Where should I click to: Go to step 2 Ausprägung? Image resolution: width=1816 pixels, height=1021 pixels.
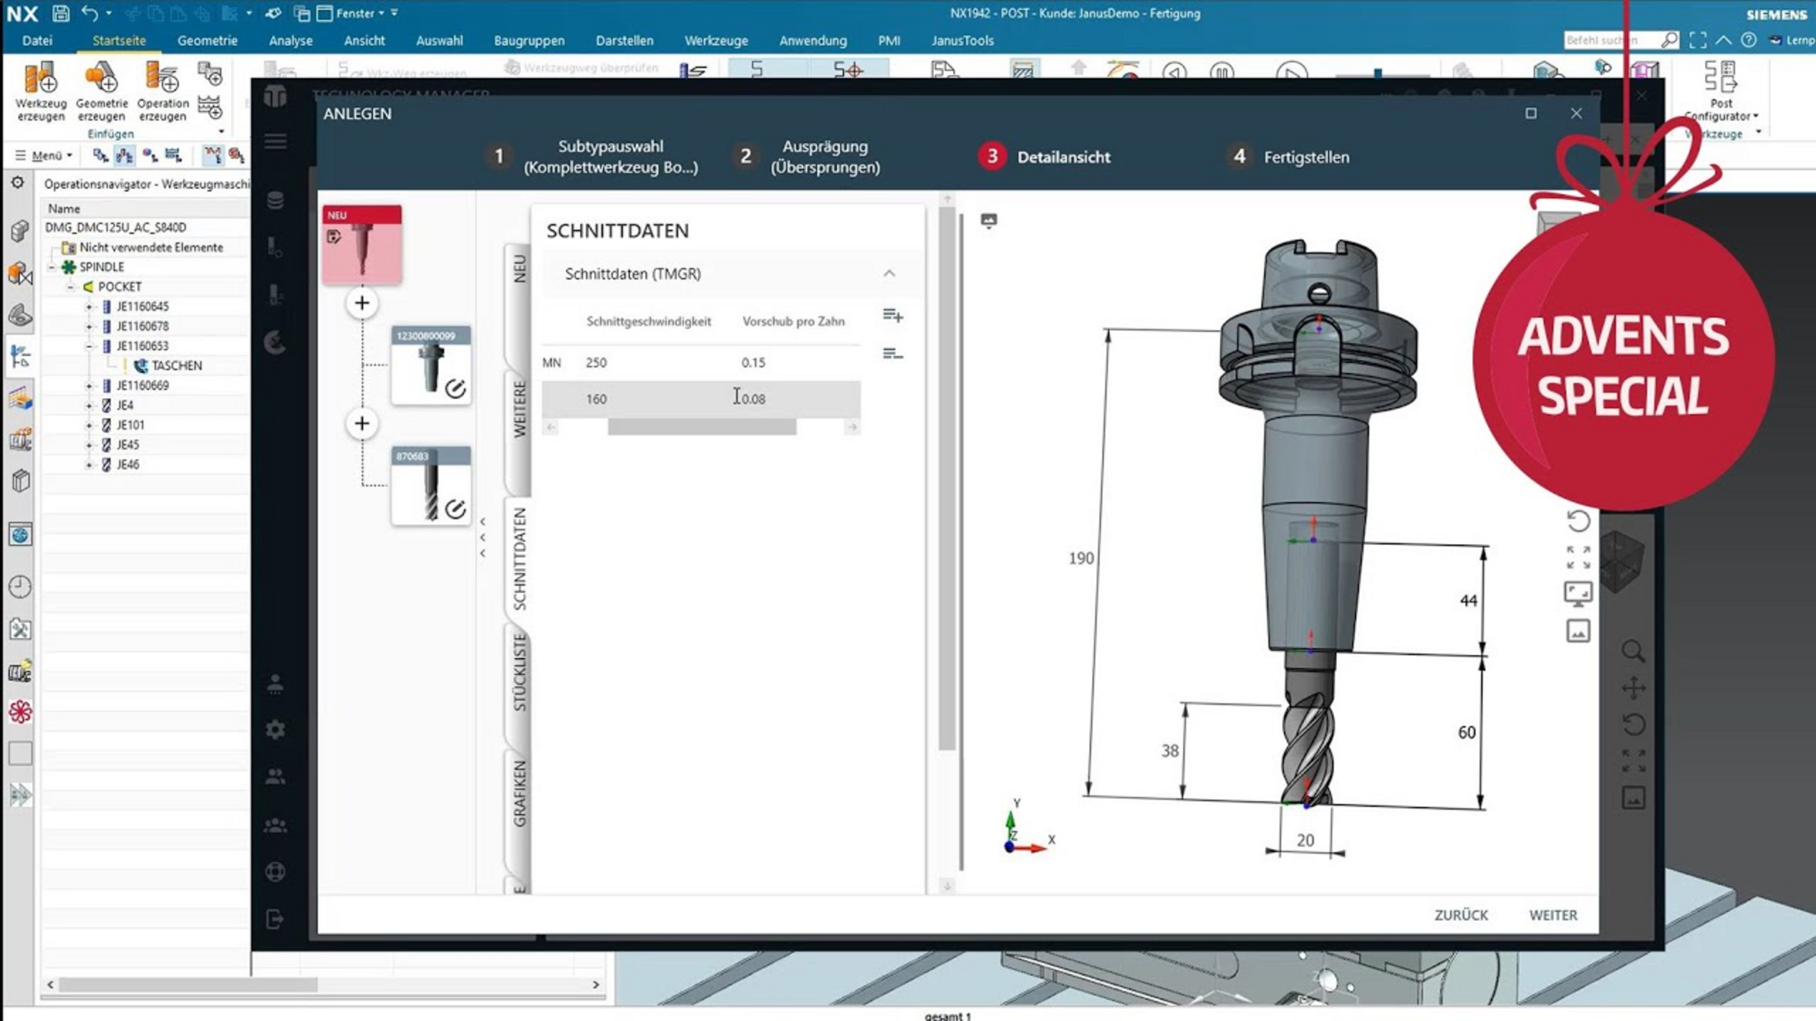tap(808, 157)
